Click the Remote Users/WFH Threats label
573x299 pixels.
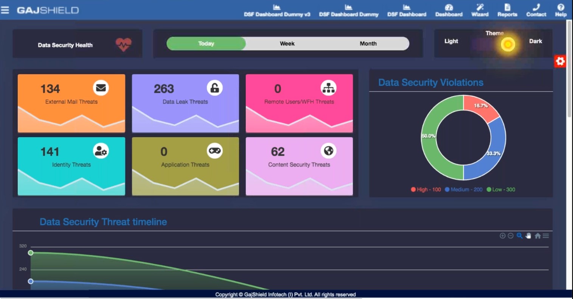pos(299,102)
